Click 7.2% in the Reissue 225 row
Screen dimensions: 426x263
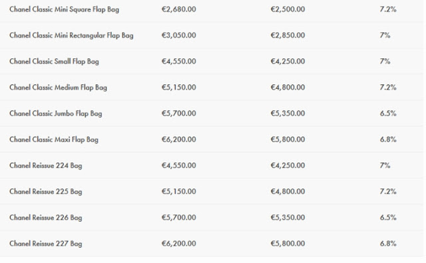coord(388,191)
